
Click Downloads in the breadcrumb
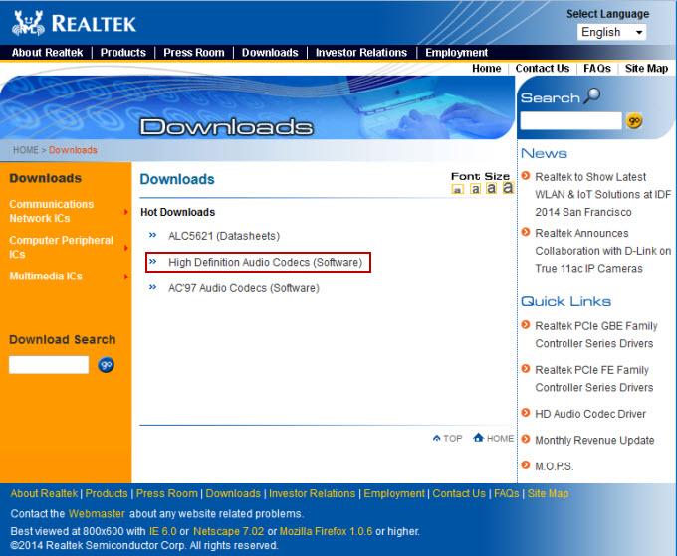[73, 150]
